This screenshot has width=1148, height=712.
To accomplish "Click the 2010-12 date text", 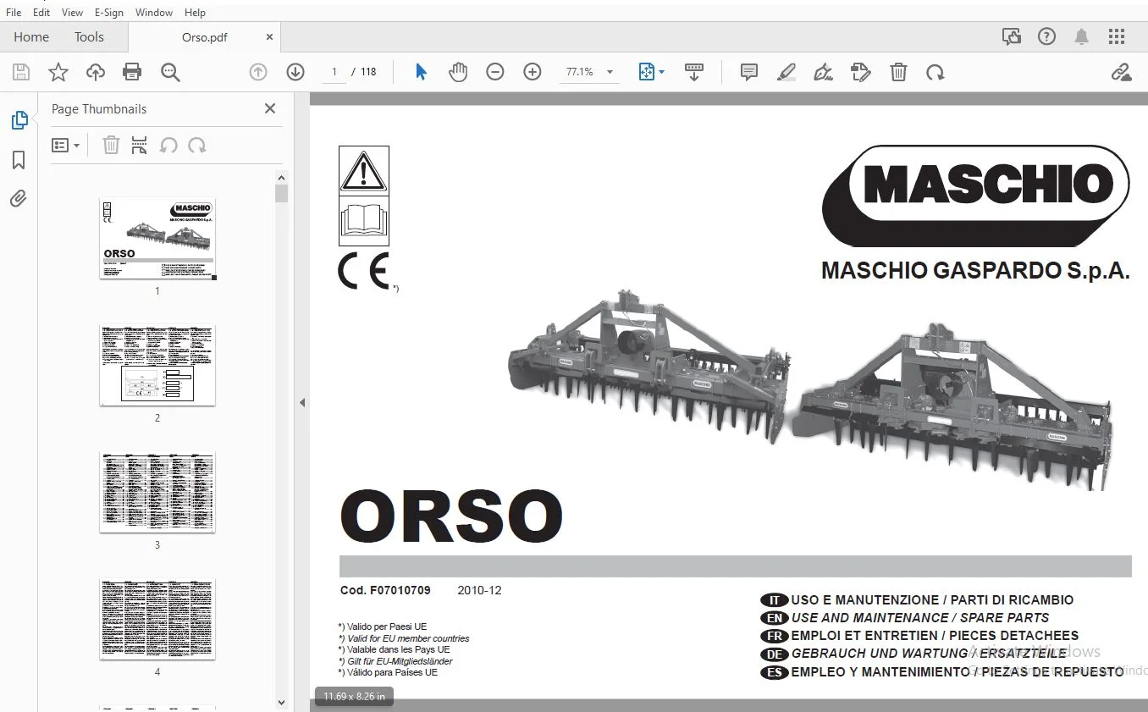I will 479,590.
